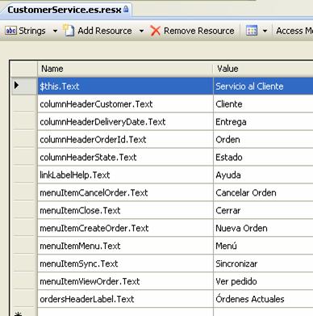Click the Entrega value cell
Screen dimensions: 313x316
tap(263, 122)
